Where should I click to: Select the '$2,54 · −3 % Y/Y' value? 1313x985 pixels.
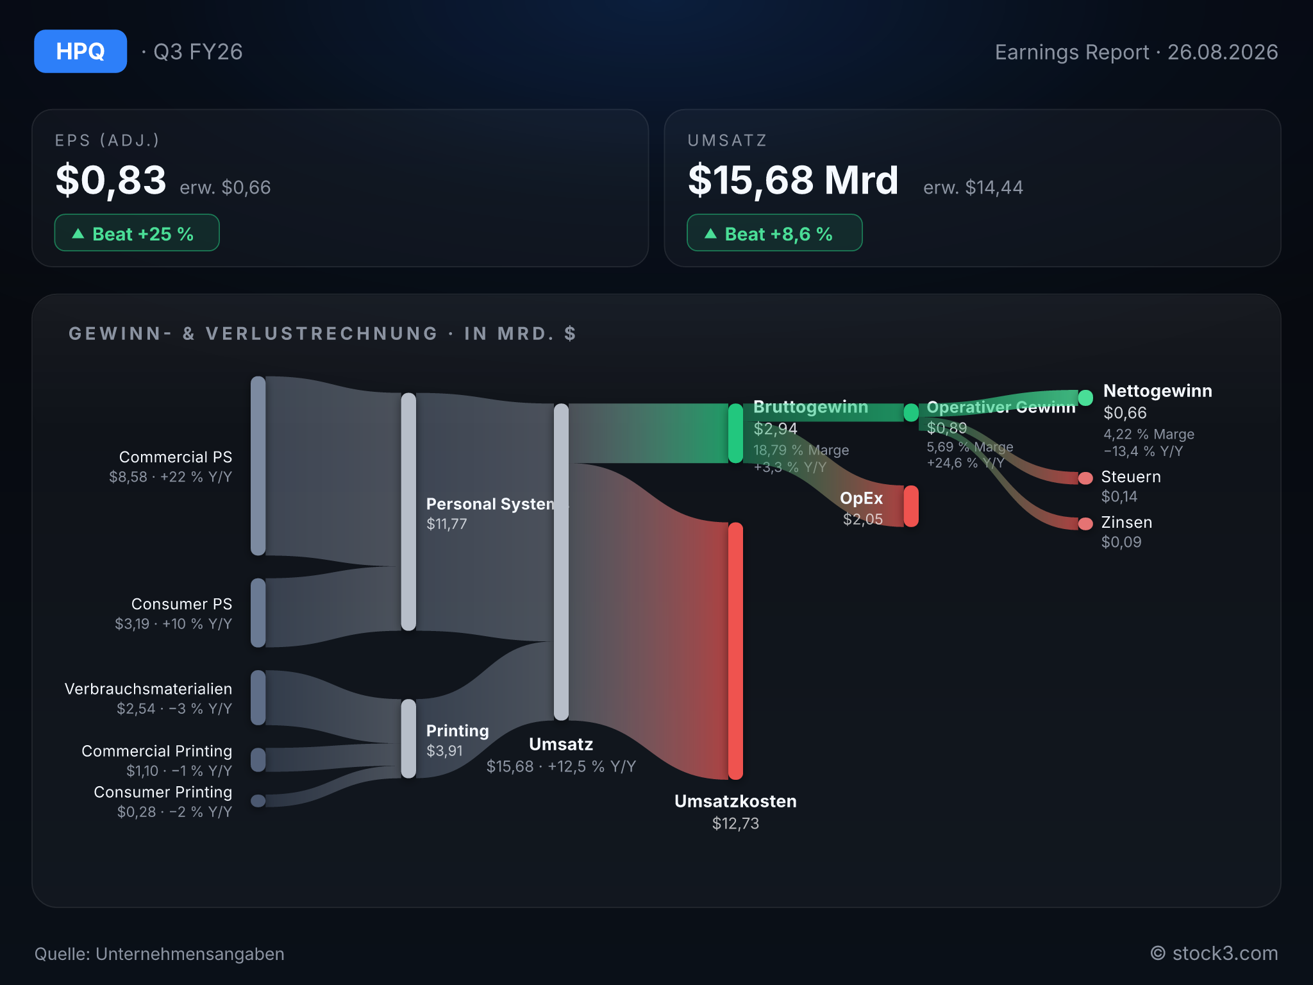tap(174, 709)
